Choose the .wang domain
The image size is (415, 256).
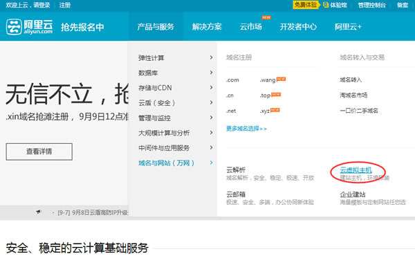tap(268, 80)
